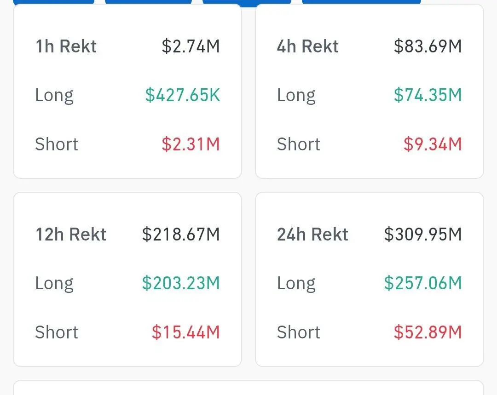The height and width of the screenshot is (395, 497).
Task: Click the 24h long value $257.06M
Action: 423,283
